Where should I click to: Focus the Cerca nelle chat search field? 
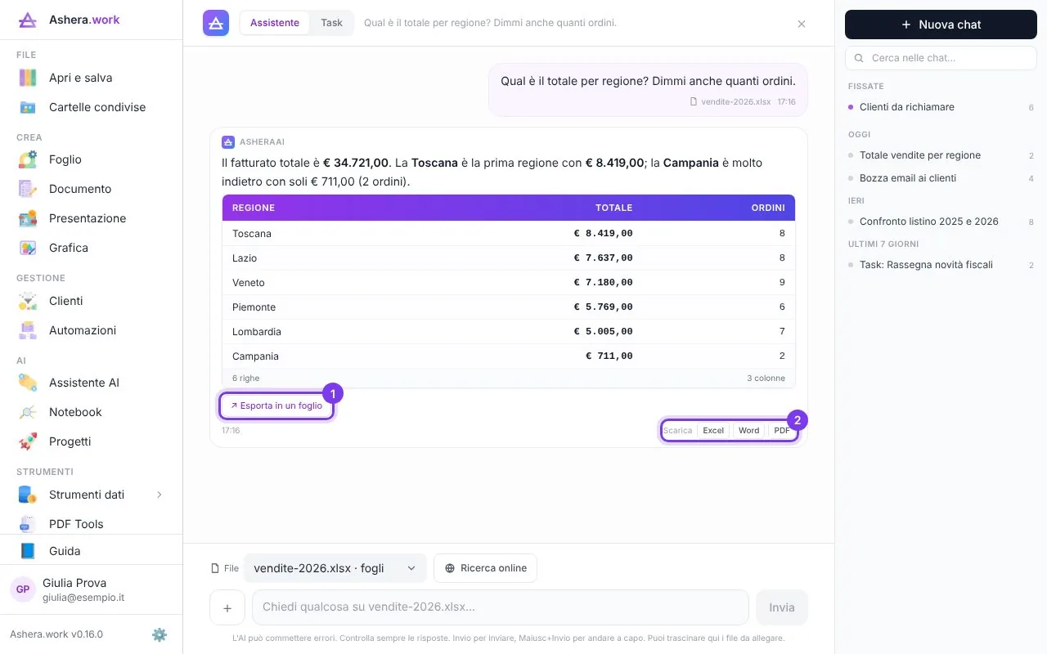pos(941,58)
